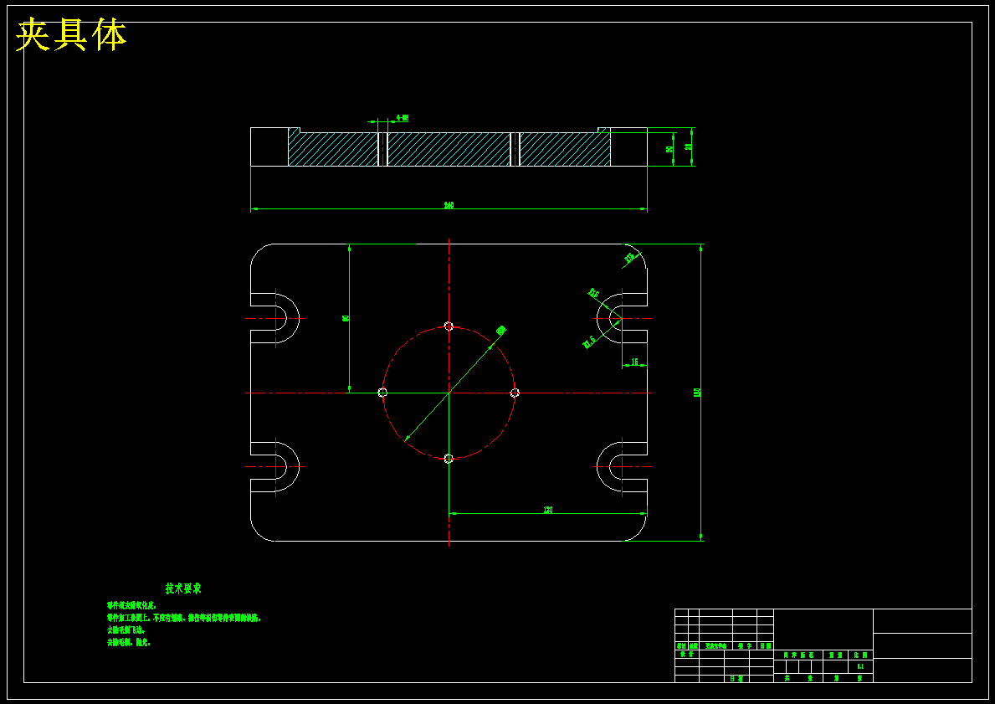Pick the 120 horizontal dimension text

pyautogui.click(x=547, y=510)
